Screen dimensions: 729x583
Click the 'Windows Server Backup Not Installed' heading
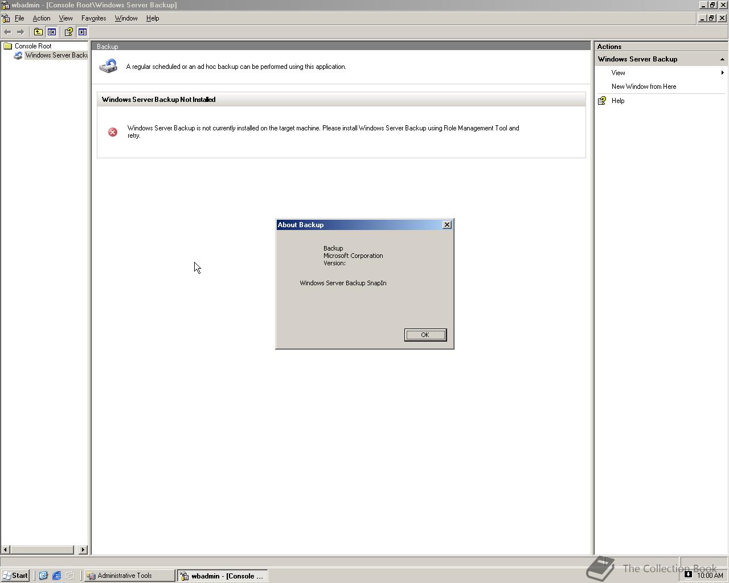pos(158,100)
